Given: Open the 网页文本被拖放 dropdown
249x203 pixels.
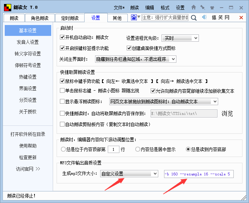Looking at the screenshot, I should (164, 101).
